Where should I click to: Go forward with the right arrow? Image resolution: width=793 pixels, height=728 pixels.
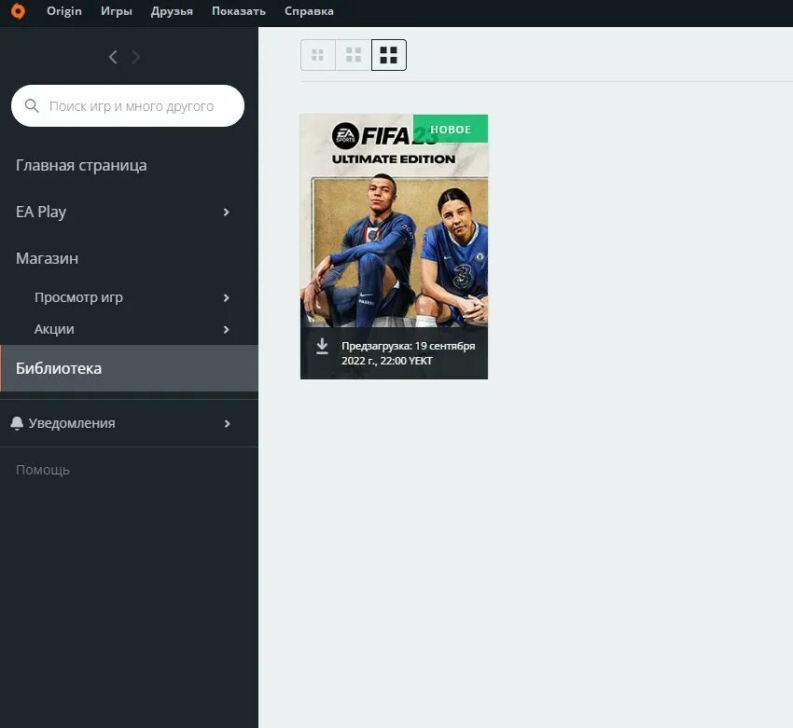(135, 57)
